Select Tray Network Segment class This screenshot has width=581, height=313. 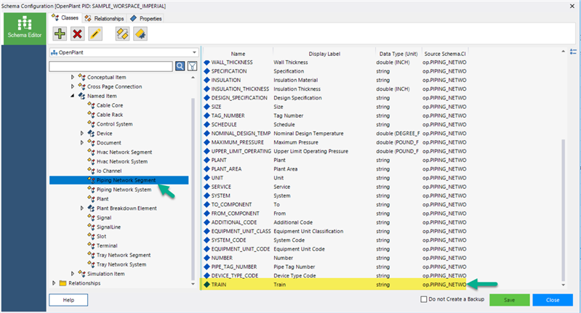124,255
